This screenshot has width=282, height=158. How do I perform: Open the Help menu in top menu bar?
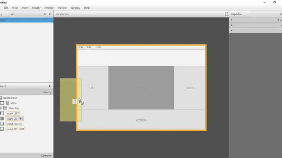pyautogui.click(x=87, y=8)
